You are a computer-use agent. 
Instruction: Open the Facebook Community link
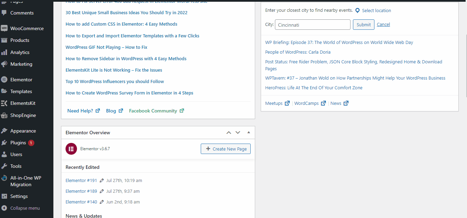153,111
